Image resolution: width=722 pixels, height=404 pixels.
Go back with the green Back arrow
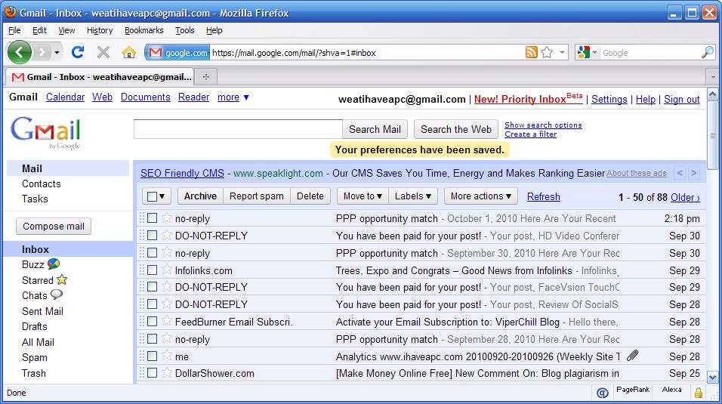click(x=20, y=52)
